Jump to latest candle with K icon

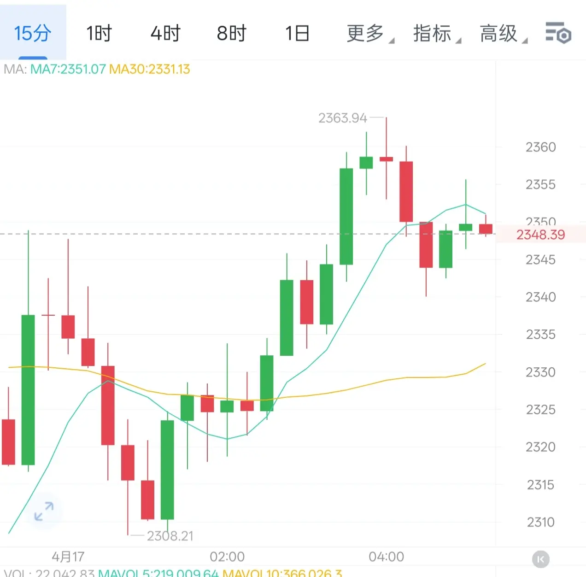pyautogui.click(x=541, y=559)
